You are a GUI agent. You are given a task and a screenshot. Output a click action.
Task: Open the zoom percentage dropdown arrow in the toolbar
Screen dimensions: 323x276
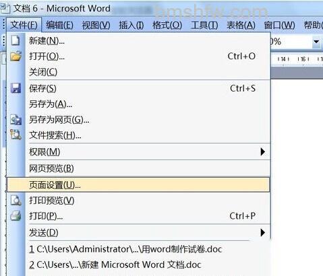pyautogui.click(x=316, y=42)
